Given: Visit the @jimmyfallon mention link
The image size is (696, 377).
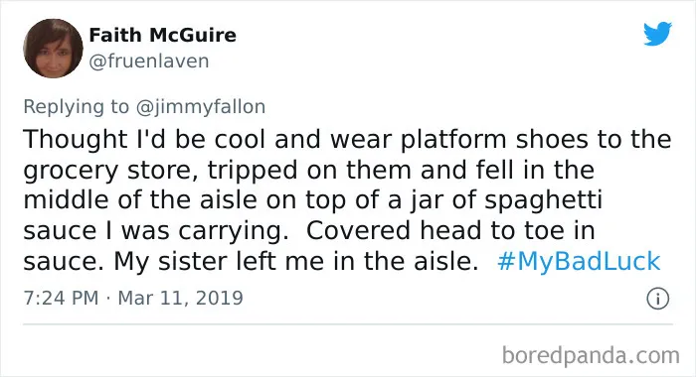Looking at the screenshot, I should (201, 107).
